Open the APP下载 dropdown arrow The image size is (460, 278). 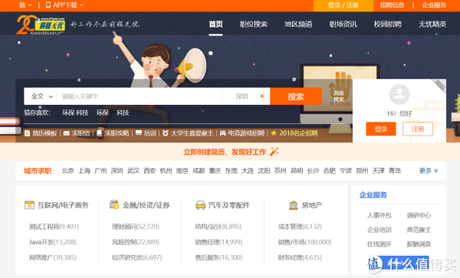pos(81,5)
